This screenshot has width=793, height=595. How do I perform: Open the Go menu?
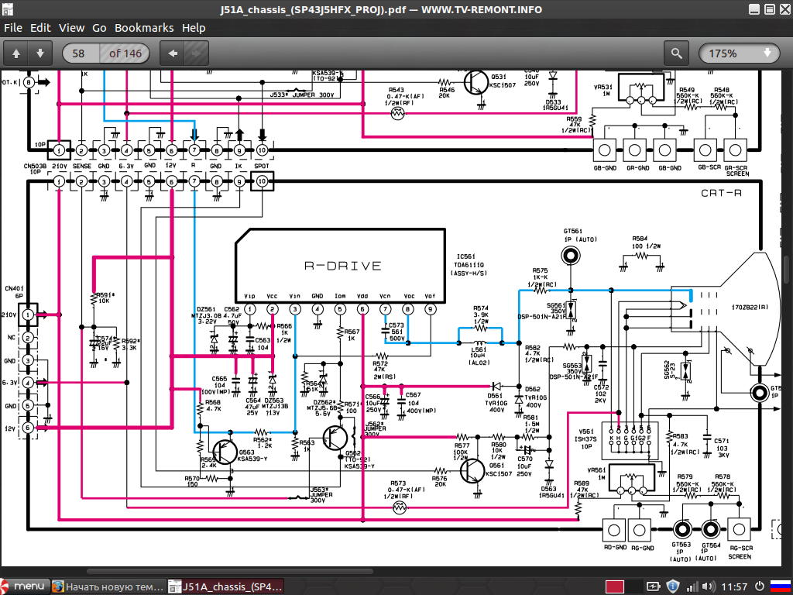99,28
